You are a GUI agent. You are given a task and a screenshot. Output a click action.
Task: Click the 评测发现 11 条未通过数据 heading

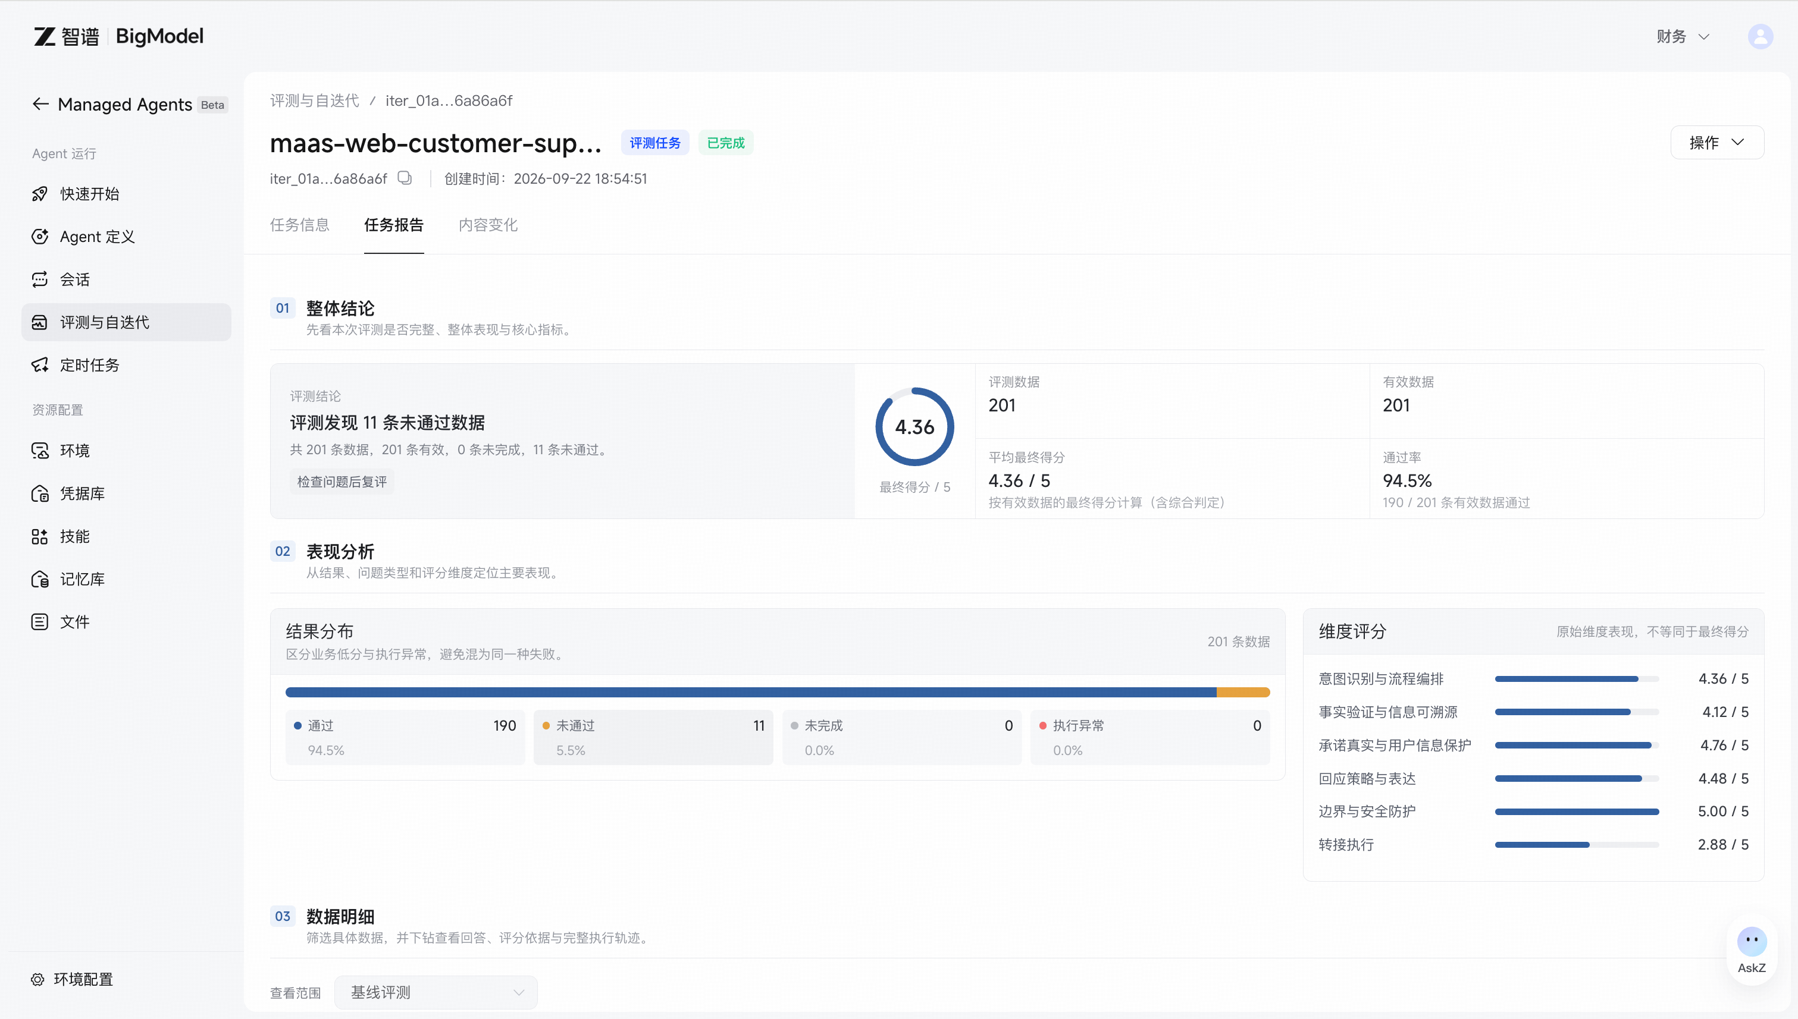tap(387, 423)
